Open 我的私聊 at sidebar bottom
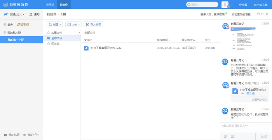Screen dimensions: 272x140 click(x=12, y=135)
